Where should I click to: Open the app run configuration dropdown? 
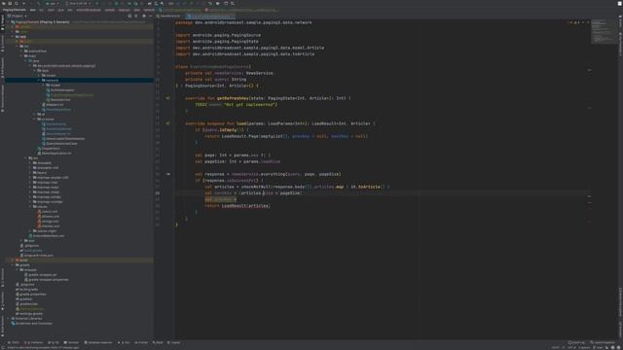(x=53, y=3)
